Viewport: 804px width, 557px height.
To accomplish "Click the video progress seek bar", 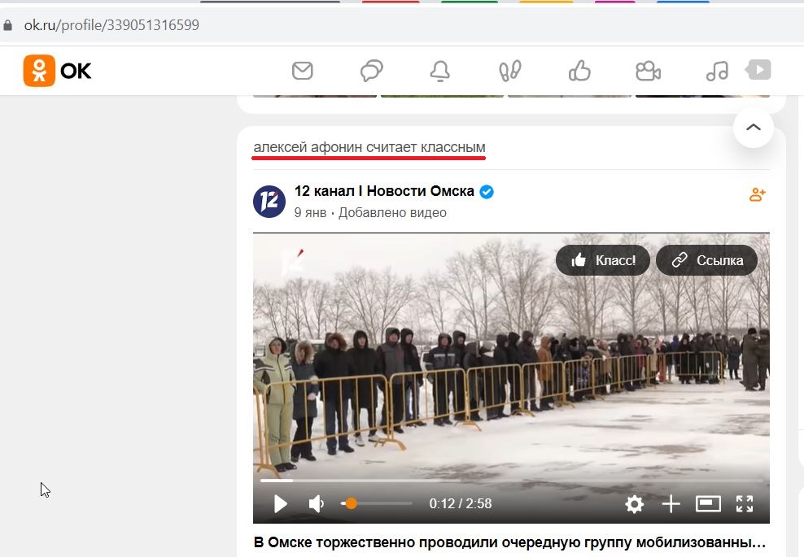I will click(x=511, y=481).
